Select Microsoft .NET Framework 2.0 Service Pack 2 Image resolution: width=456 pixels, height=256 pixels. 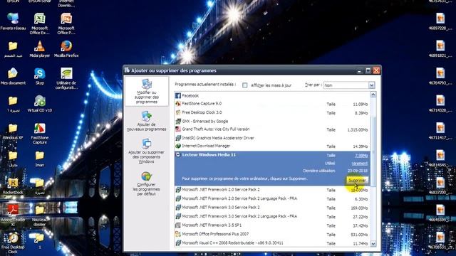272,190
